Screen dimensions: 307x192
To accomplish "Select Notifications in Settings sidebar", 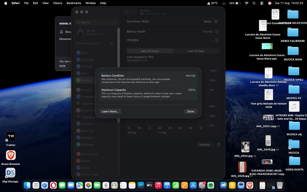I will tap(87, 154).
